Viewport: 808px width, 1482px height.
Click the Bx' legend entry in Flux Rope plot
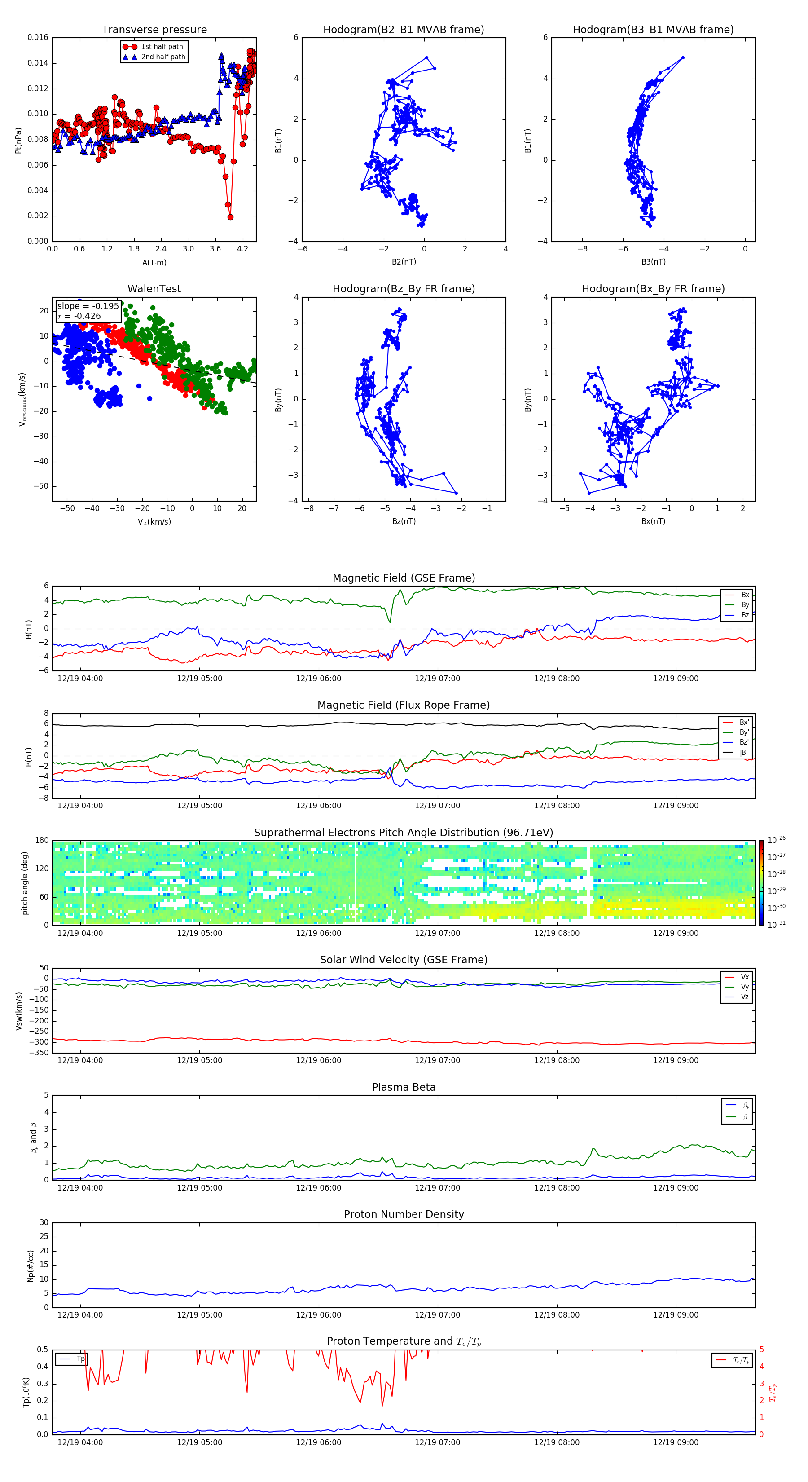click(x=736, y=723)
